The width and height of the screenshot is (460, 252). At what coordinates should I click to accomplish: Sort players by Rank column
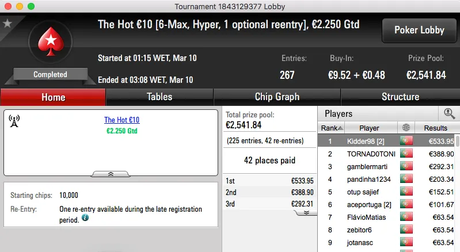(x=332, y=128)
